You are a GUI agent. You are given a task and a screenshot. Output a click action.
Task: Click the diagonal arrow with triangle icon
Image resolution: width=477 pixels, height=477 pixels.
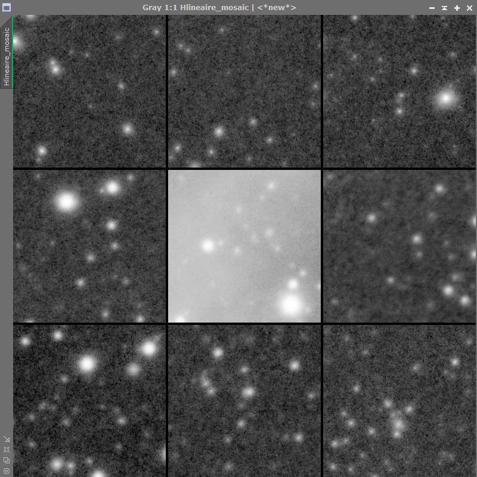7,439
